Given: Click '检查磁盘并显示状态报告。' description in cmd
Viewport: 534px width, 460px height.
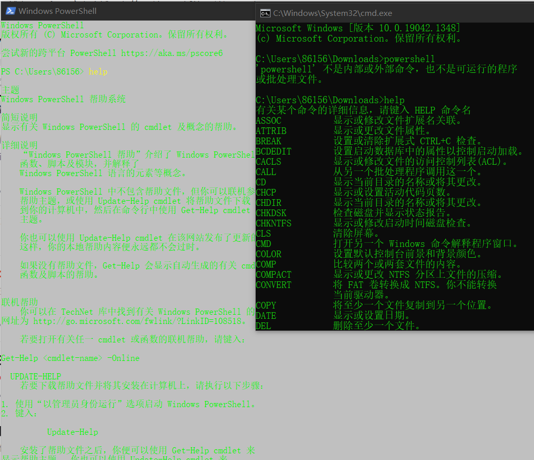Looking at the screenshot, I should [x=392, y=213].
